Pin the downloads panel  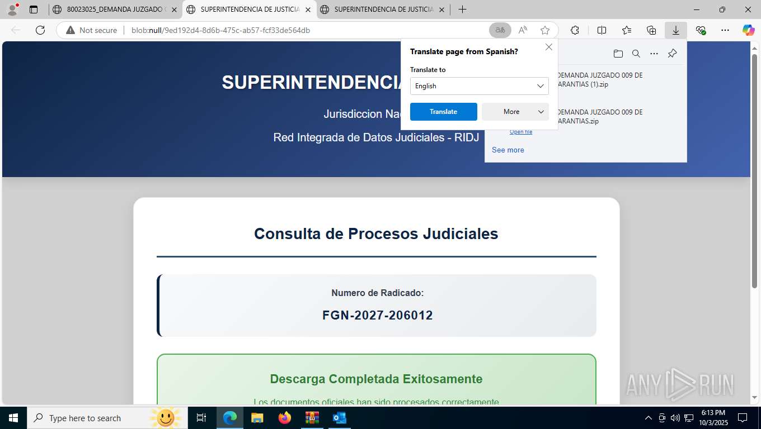coord(673,54)
